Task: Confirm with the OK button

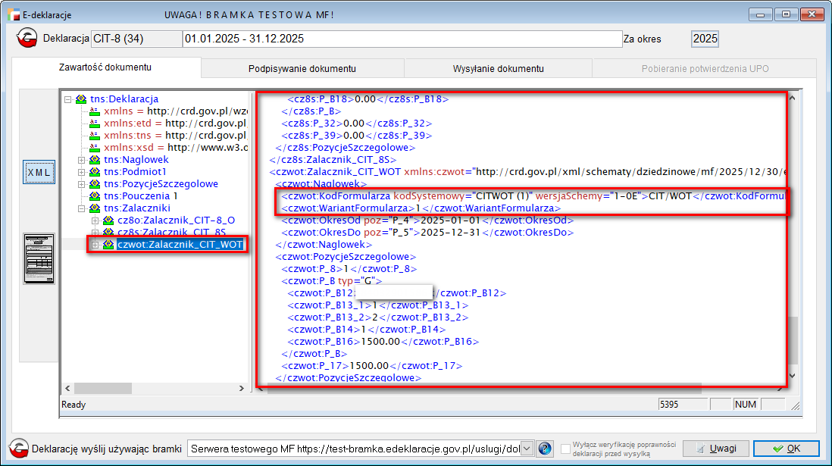Action: (786, 449)
